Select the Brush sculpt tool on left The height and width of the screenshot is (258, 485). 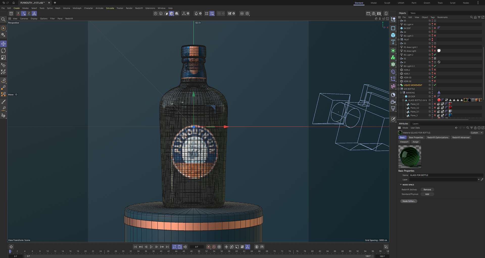pos(4,102)
